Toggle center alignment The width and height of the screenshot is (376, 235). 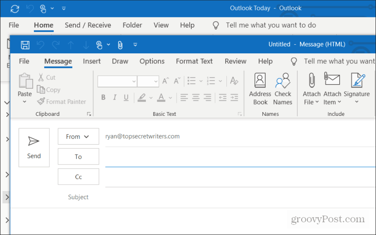click(x=196, y=97)
